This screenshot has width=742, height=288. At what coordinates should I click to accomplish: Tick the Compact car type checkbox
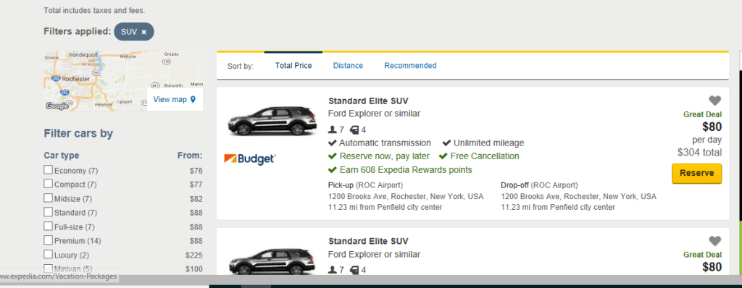coord(49,184)
